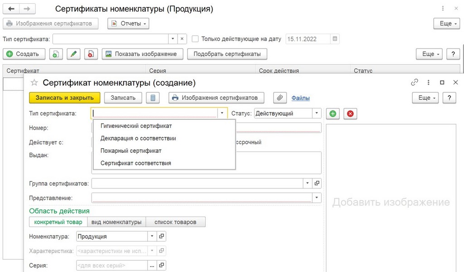Select Декларация о соответствии from the list
This screenshot has height=272, width=464.
click(164, 138)
